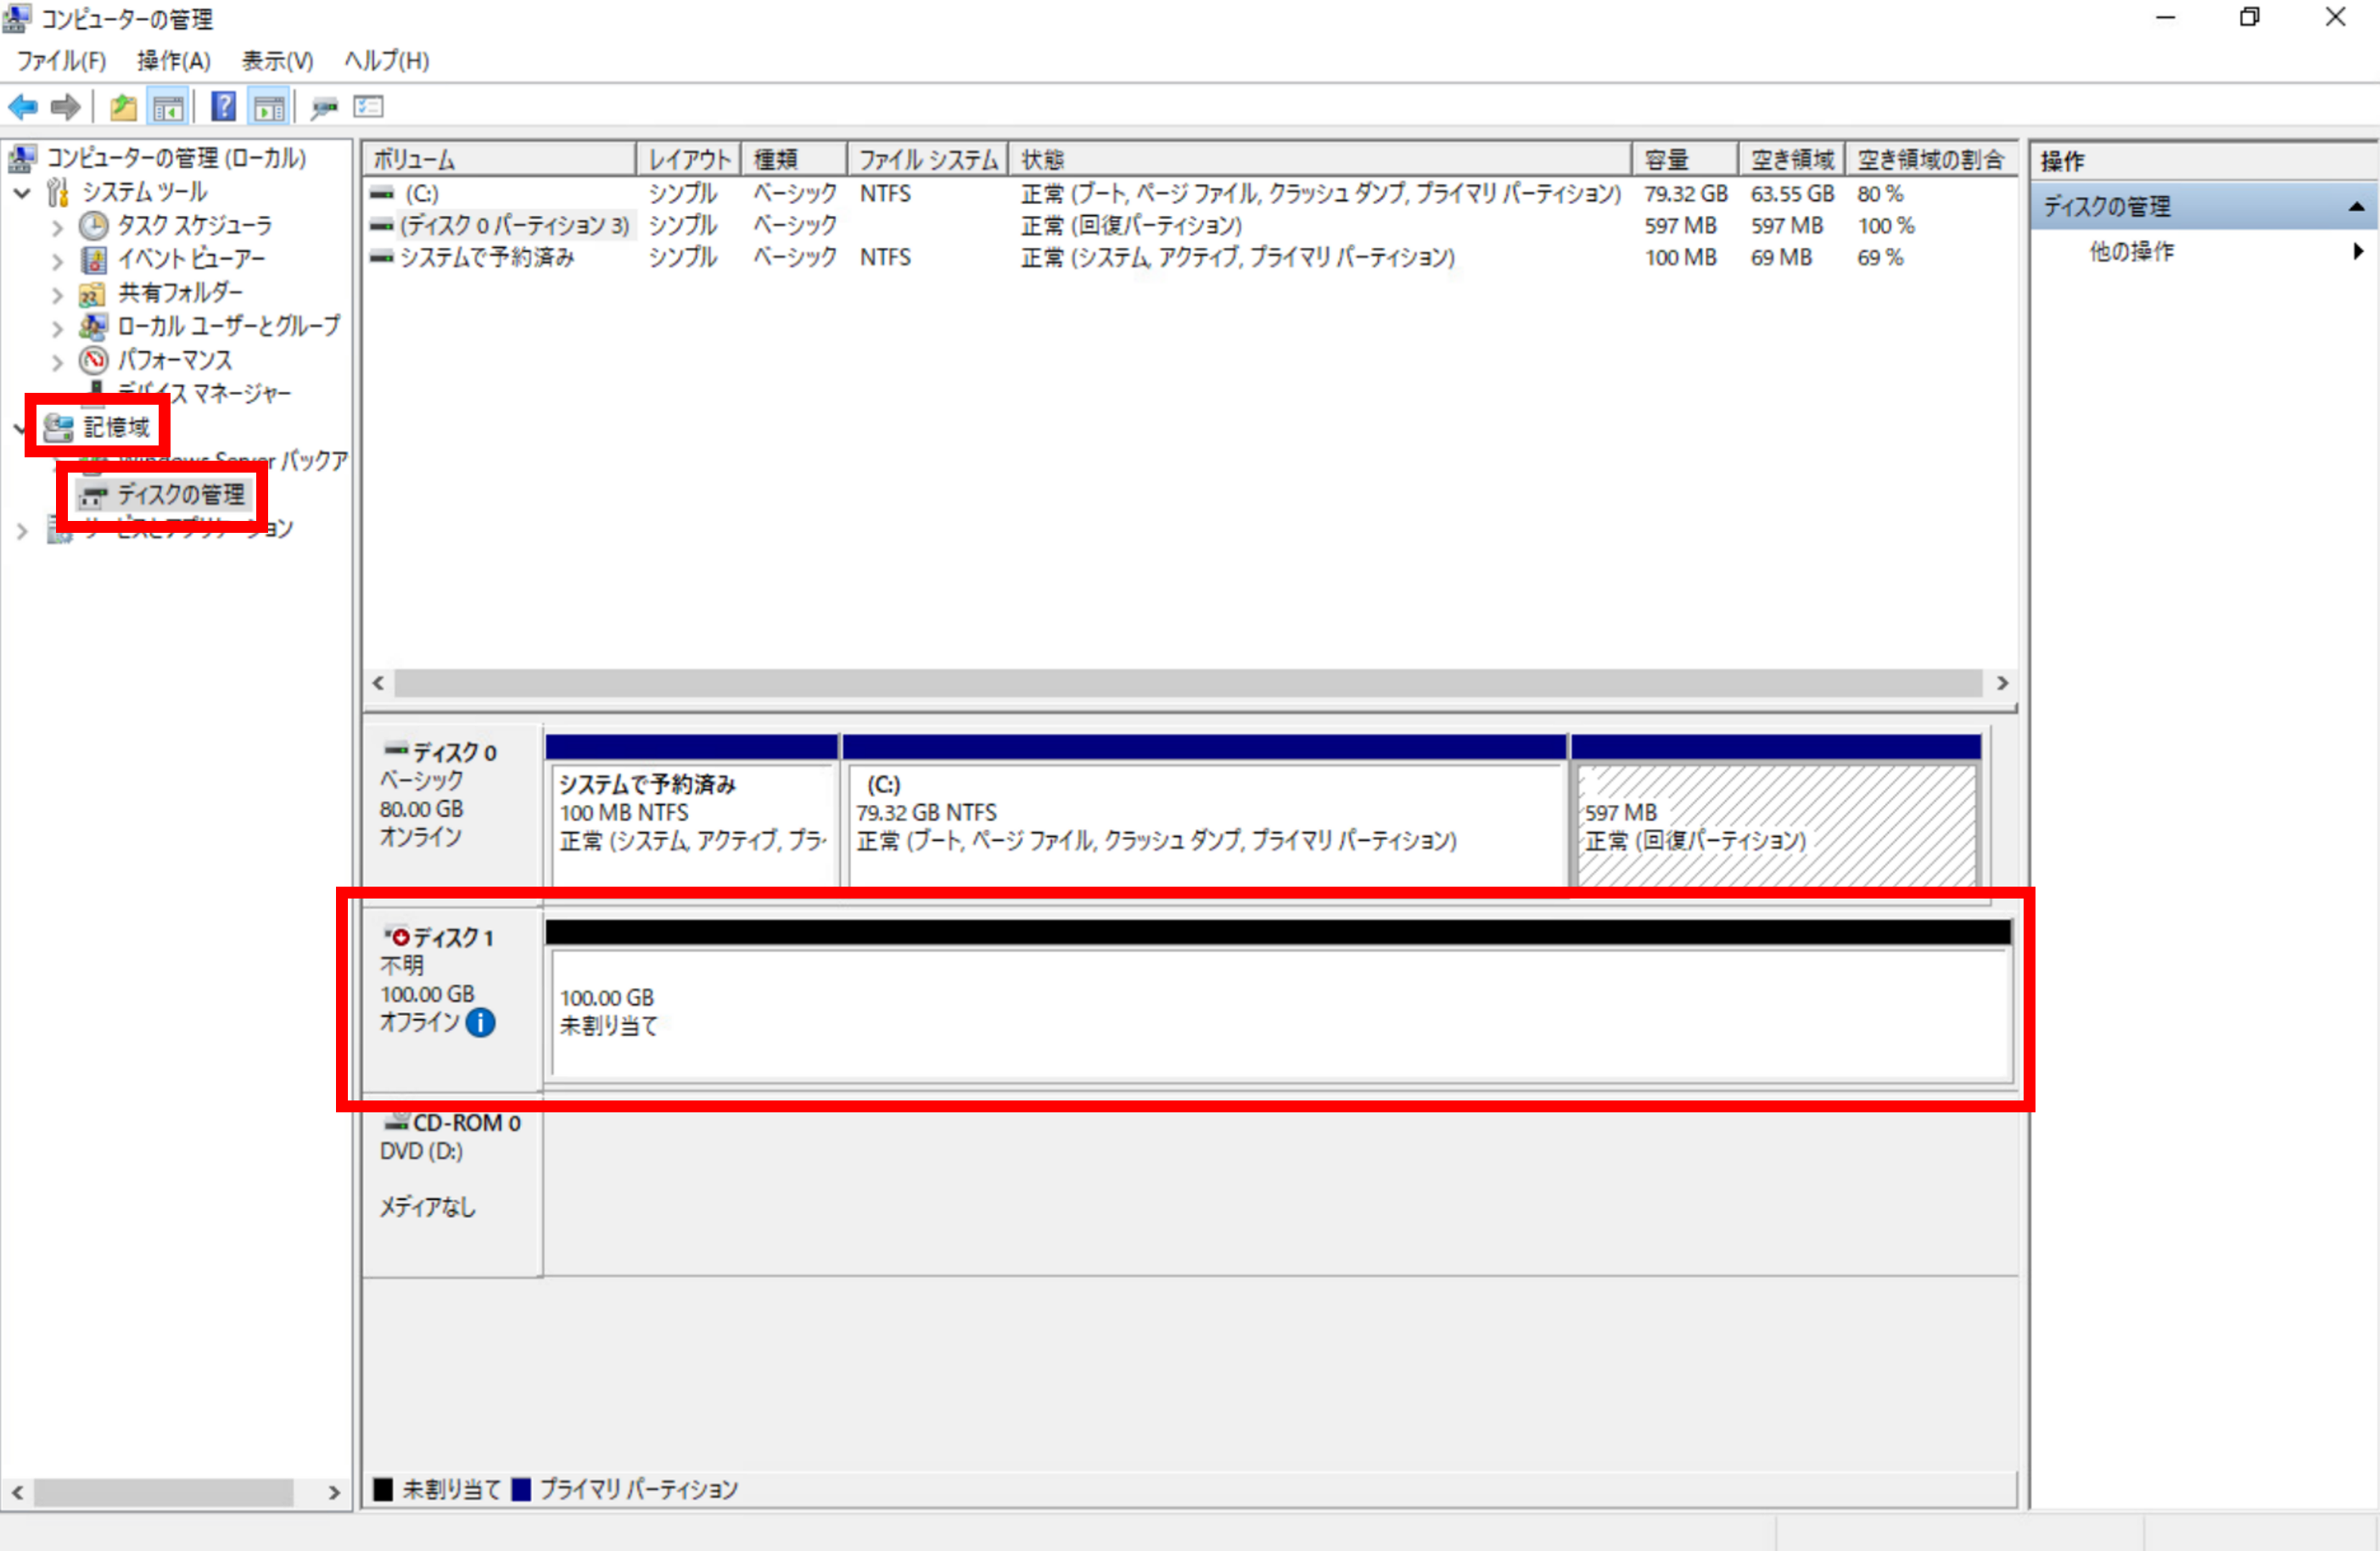This screenshot has width=2380, height=1551.
Task: Expand the 共有フォルダー tree node arrow
Action: coord(57,295)
